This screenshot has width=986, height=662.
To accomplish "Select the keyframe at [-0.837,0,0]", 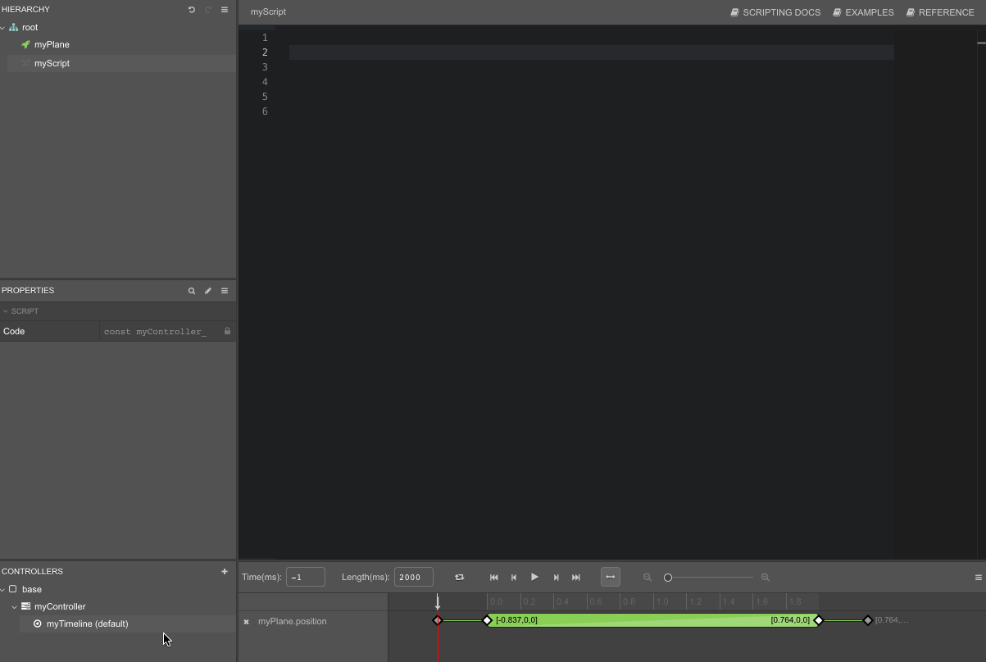I will point(488,620).
